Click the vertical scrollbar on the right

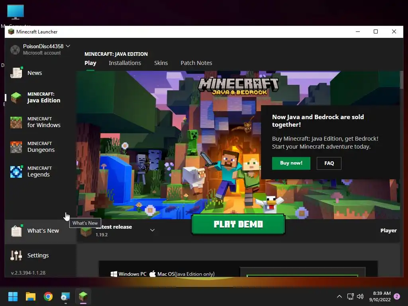click(402, 80)
